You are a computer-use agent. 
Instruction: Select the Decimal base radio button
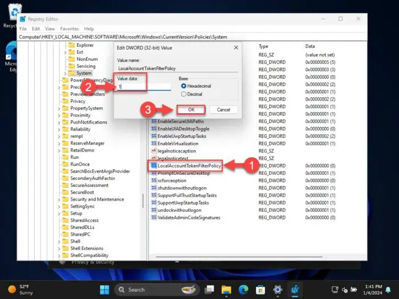tap(184, 94)
